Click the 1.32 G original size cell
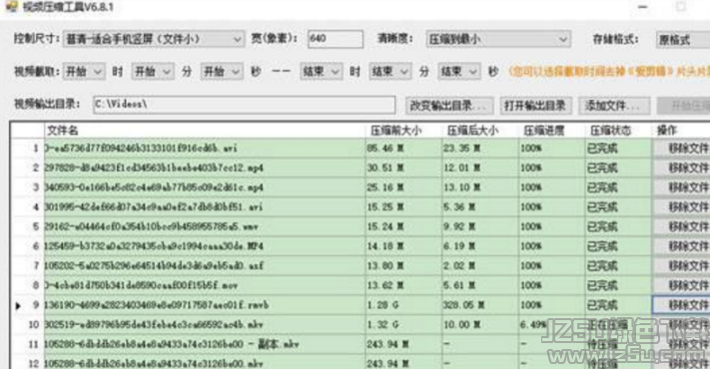711x369 pixels. (x=404, y=325)
